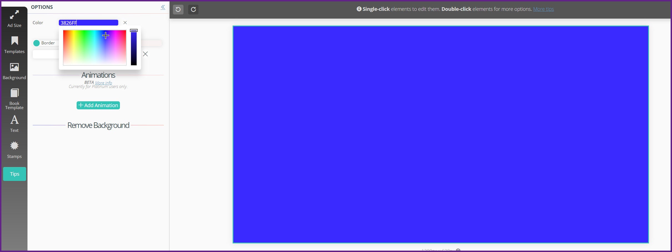The image size is (672, 252).
Task: Toggle the teal Border color circle
Action: point(36,43)
